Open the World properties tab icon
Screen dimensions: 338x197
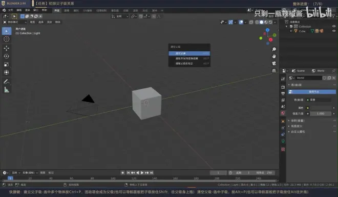pos(283,113)
